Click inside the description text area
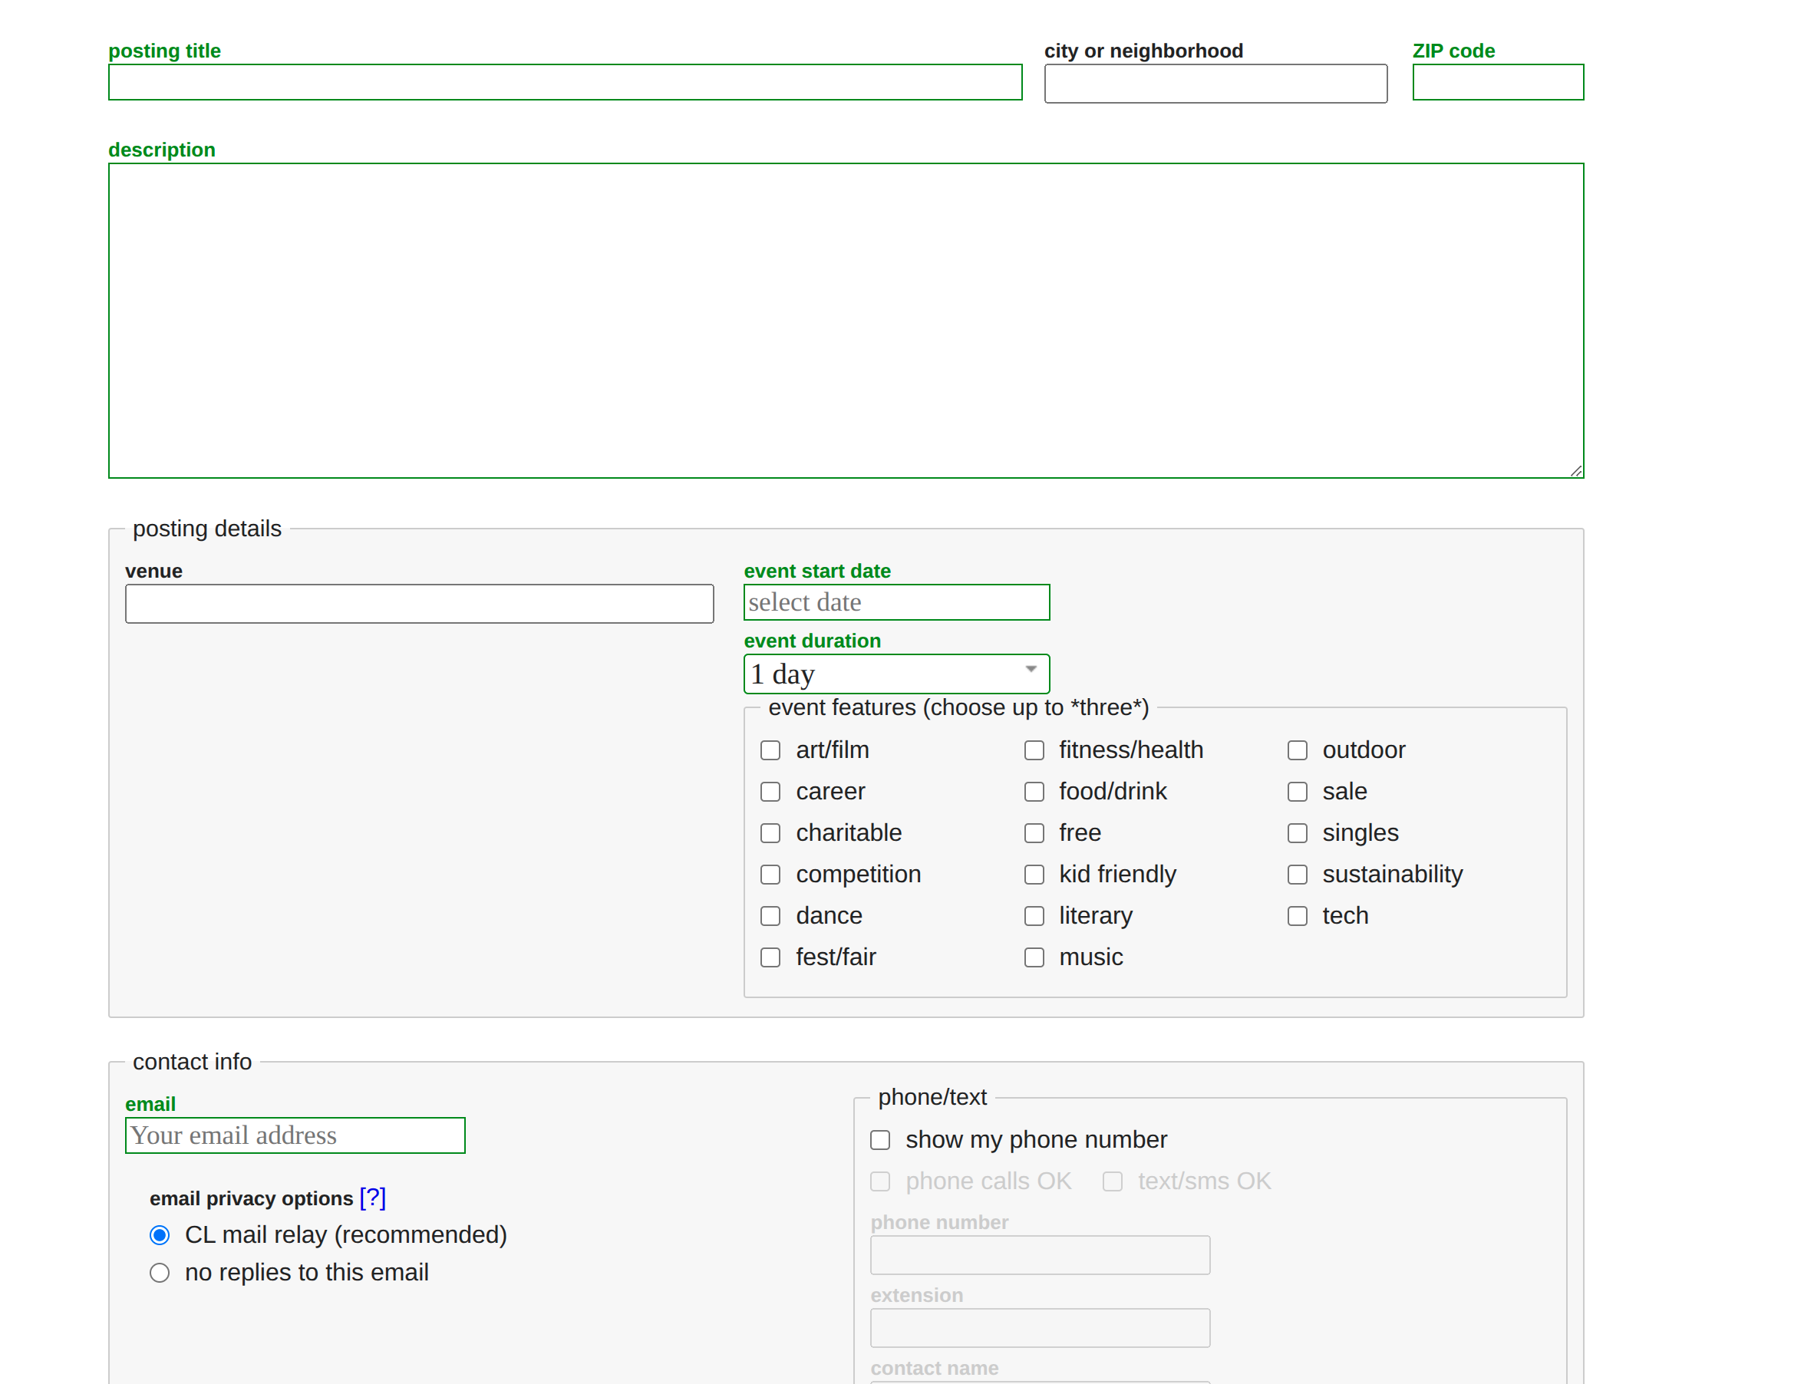This screenshot has height=1384, width=1814. point(844,320)
